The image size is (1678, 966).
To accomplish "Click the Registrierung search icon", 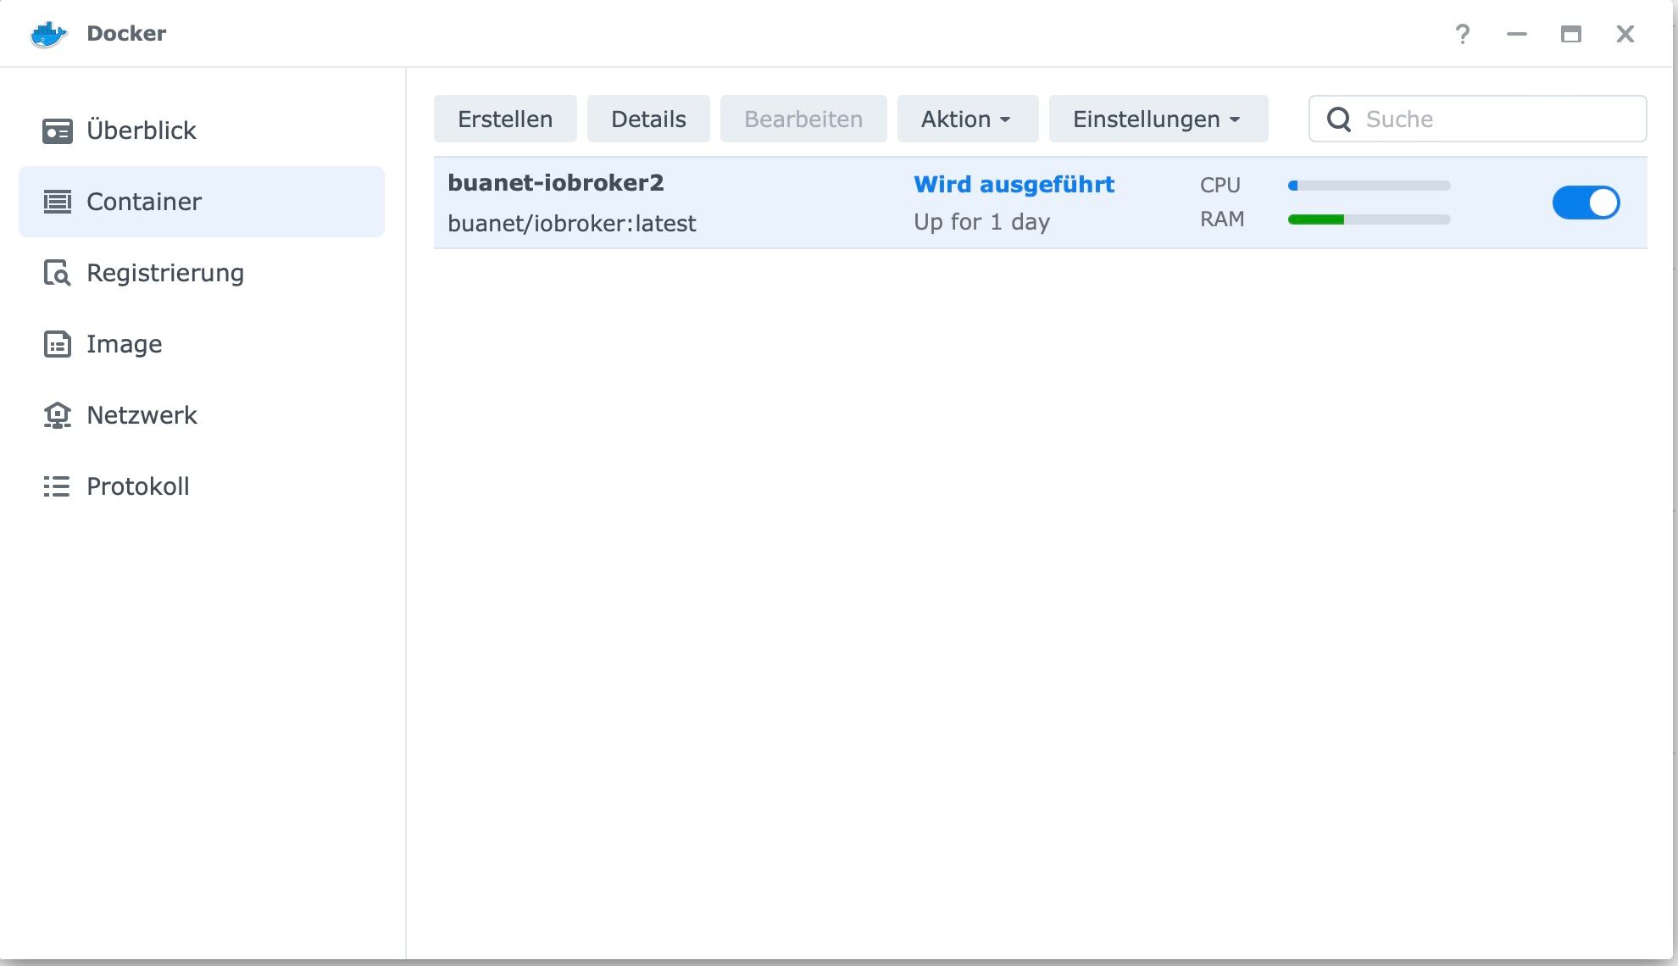I will click(57, 273).
